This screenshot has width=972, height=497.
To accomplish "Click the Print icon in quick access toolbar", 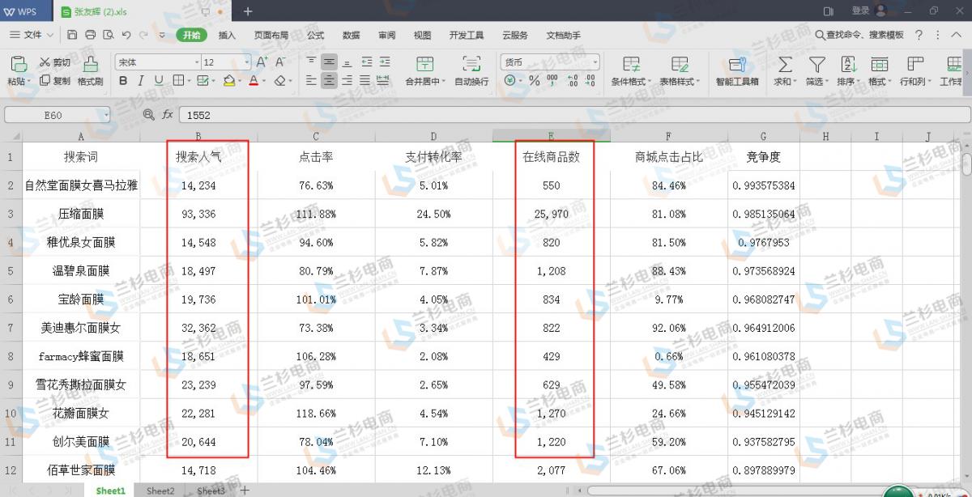I will 90,35.
